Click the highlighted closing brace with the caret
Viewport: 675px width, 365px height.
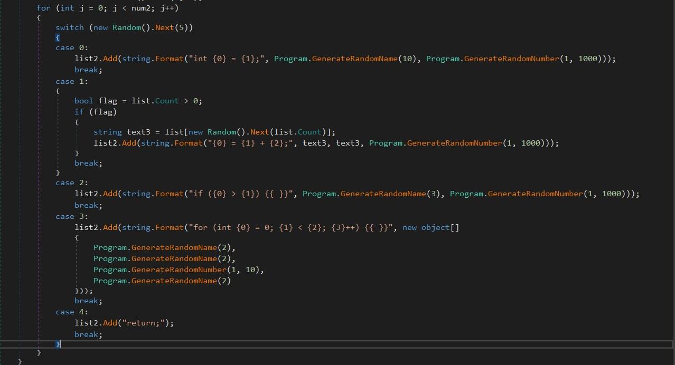pos(57,344)
